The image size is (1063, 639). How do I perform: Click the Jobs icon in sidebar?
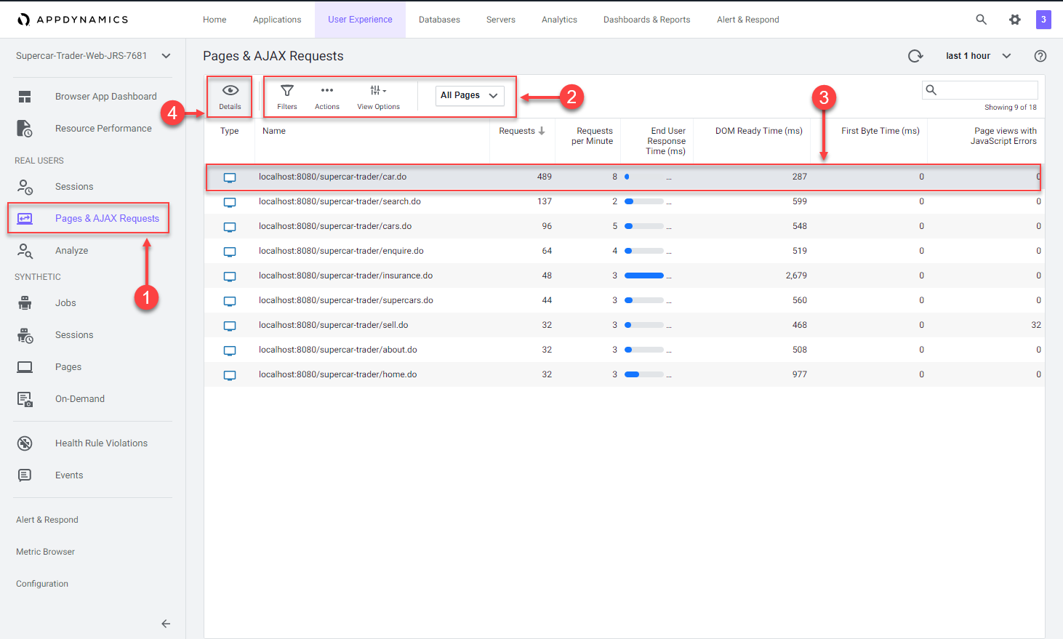(x=25, y=303)
